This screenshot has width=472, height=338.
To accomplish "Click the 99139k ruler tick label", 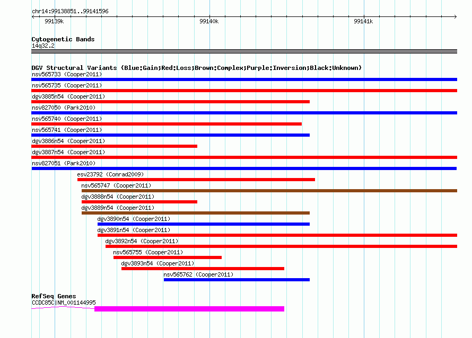I will click(54, 21).
